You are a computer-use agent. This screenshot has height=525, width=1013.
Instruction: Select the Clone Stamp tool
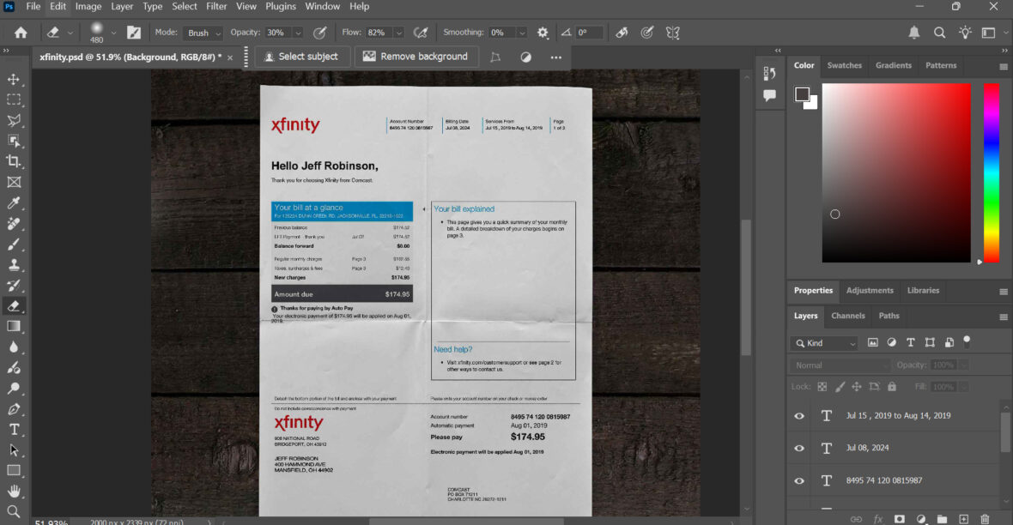(13, 264)
